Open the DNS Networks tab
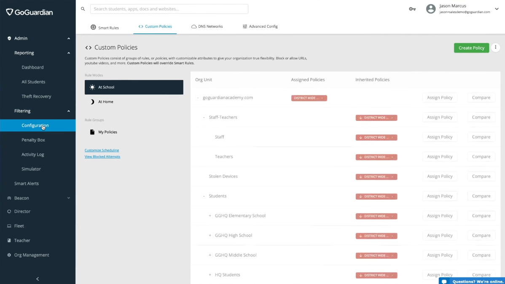This screenshot has height=284, width=505. click(207, 27)
